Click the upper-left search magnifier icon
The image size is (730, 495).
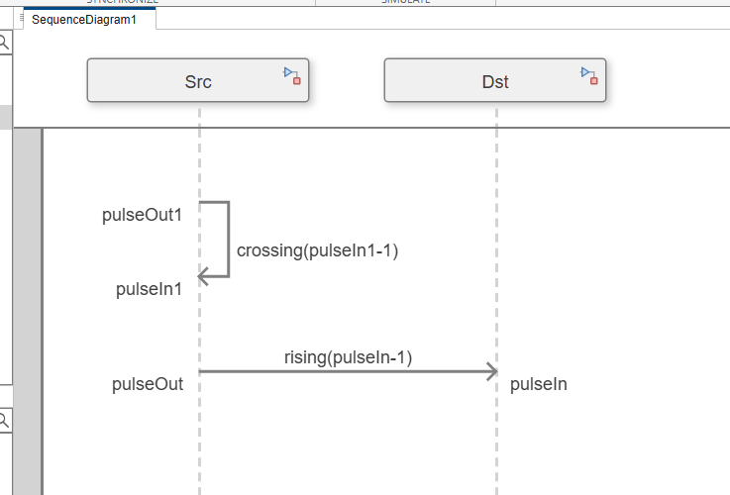coord(4,42)
